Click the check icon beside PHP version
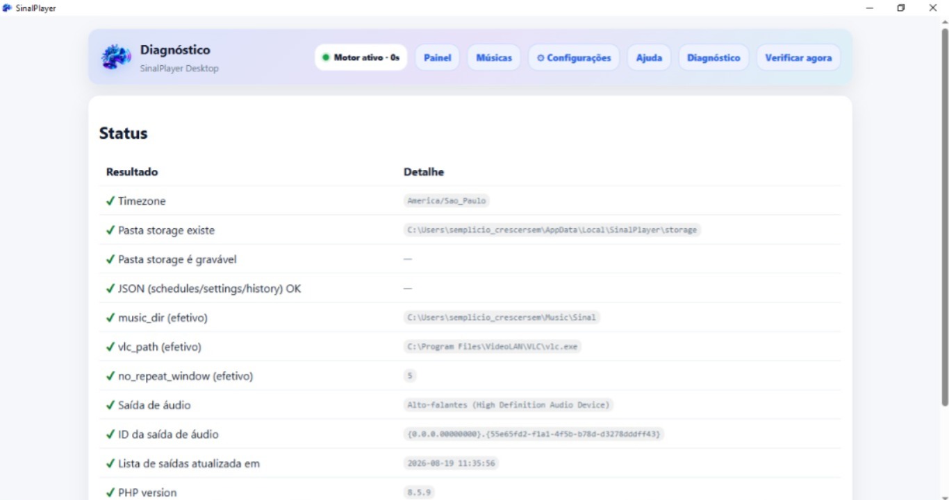The width and height of the screenshot is (949, 500). coord(110,492)
